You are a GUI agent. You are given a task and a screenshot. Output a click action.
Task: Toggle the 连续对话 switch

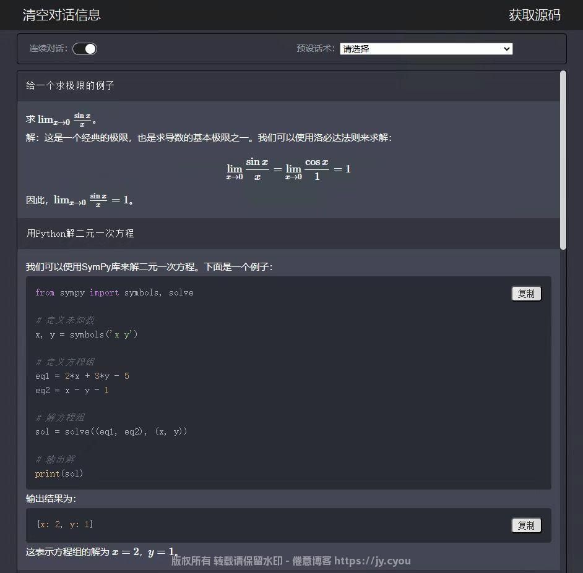[85, 49]
